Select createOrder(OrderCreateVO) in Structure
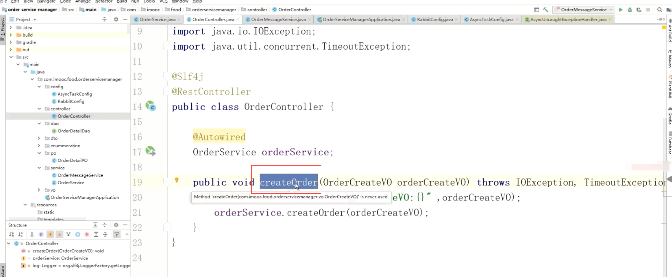 (x=68, y=251)
